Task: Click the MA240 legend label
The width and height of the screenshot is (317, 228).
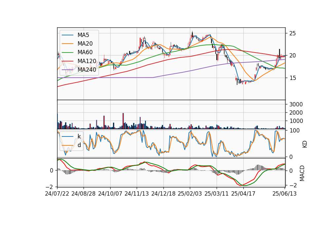Action: pyautogui.click(x=87, y=70)
